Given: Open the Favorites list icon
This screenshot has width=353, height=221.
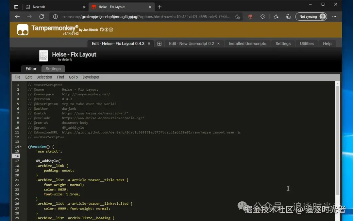Looking at the screenshot, I should (276, 17).
